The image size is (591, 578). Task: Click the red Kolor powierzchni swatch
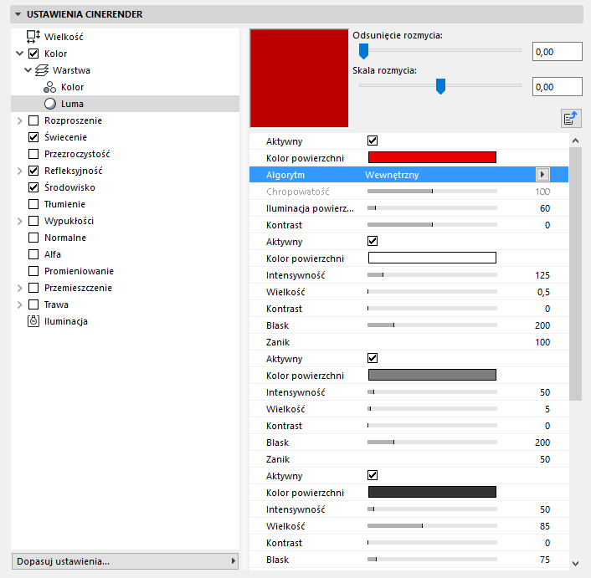tap(432, 157)
